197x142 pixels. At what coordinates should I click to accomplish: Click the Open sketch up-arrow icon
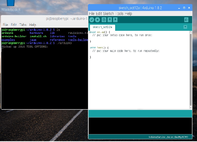[x=110, y=20]
